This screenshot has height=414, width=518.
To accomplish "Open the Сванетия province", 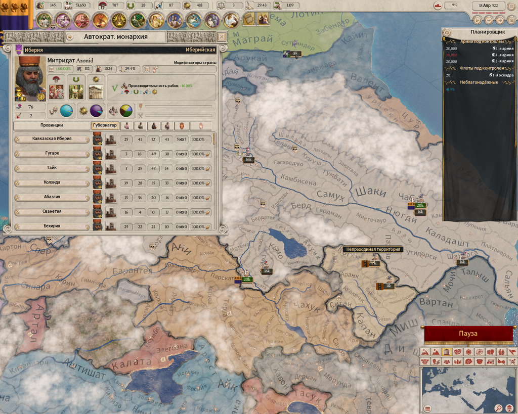I will coord(52,212).
